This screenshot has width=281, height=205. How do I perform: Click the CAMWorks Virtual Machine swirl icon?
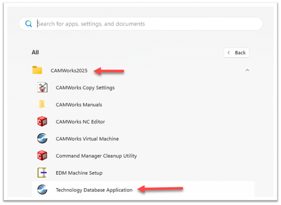pos(42,139)
